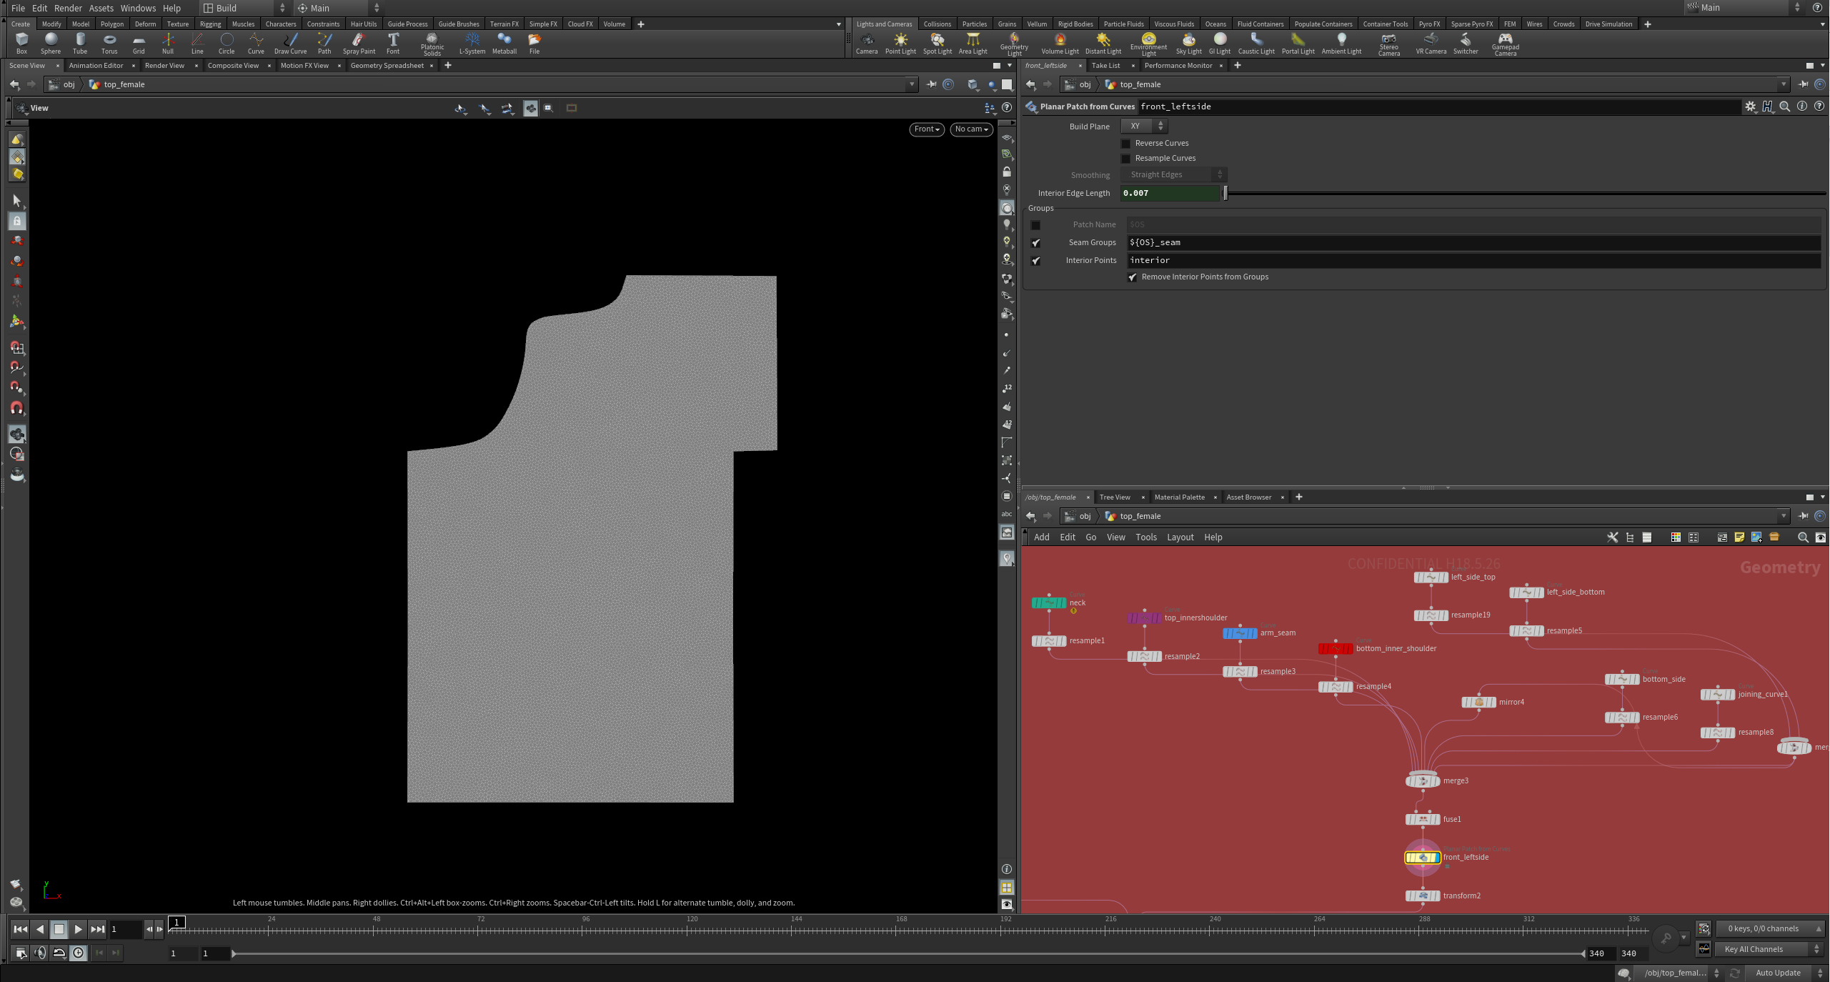Select the merge3 node in network editor
1830x982 pixels.
pyautogui.click(x=1421, y=780)
